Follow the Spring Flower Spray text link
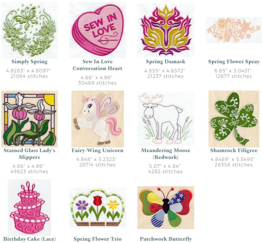The height and width of the screenshot is (243, 262). (x=234, y=62)
